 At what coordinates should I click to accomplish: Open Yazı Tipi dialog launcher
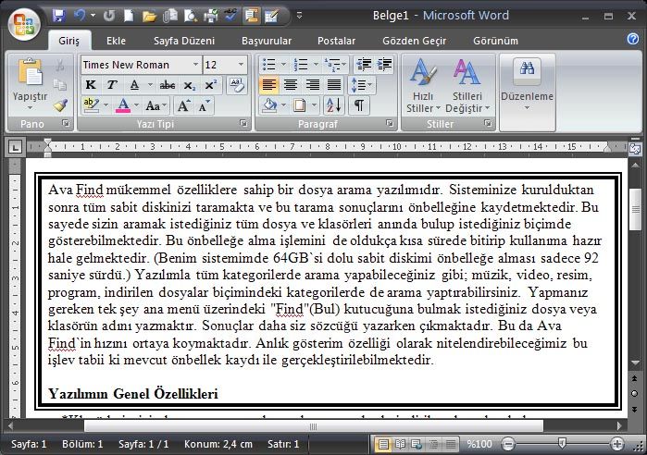pos(243,123)
